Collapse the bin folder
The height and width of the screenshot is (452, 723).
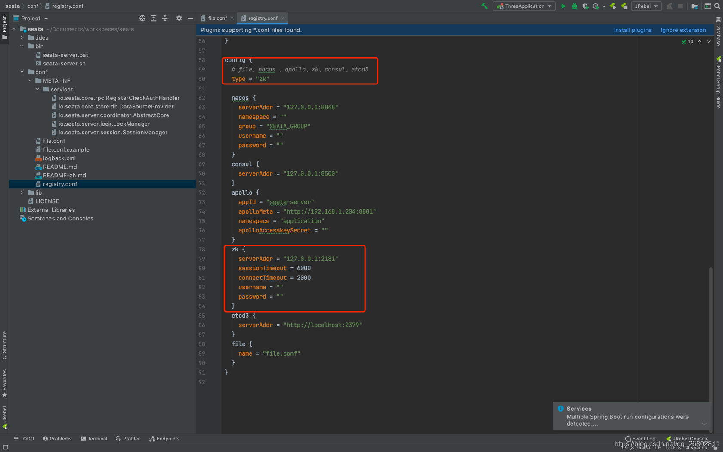(22, 46)
